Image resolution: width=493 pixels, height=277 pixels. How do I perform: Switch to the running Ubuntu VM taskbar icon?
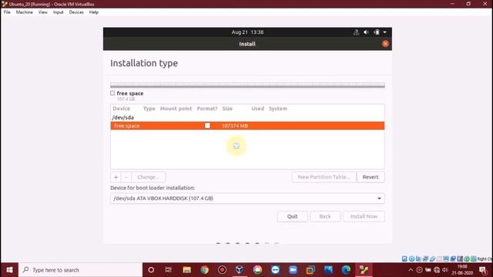tap(364, 270)
